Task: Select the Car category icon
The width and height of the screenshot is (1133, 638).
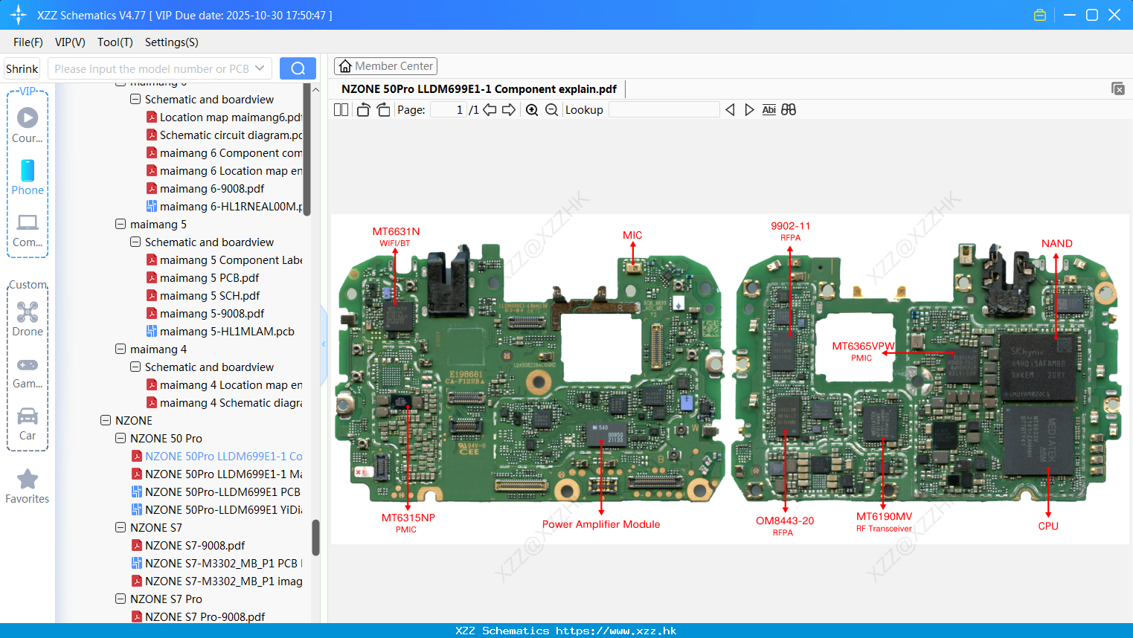Action: (x=28, y=416)
